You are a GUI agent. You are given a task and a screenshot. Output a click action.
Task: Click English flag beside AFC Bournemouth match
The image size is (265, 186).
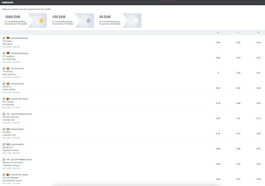pos(8,114)
